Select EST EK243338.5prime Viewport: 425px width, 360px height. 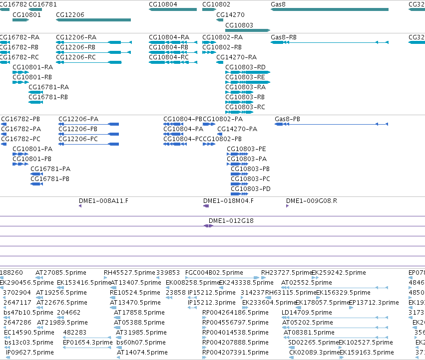click(246, 283)
